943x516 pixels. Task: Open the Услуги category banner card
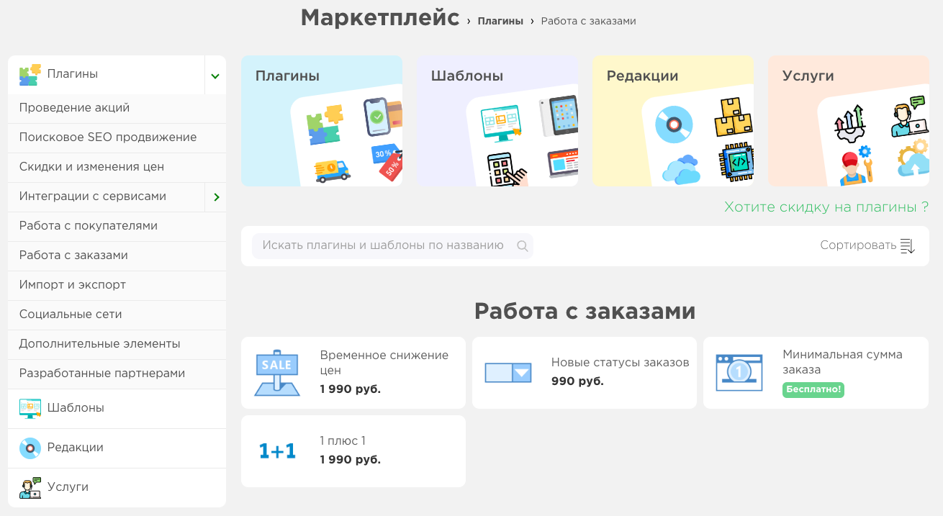(848, 121)
